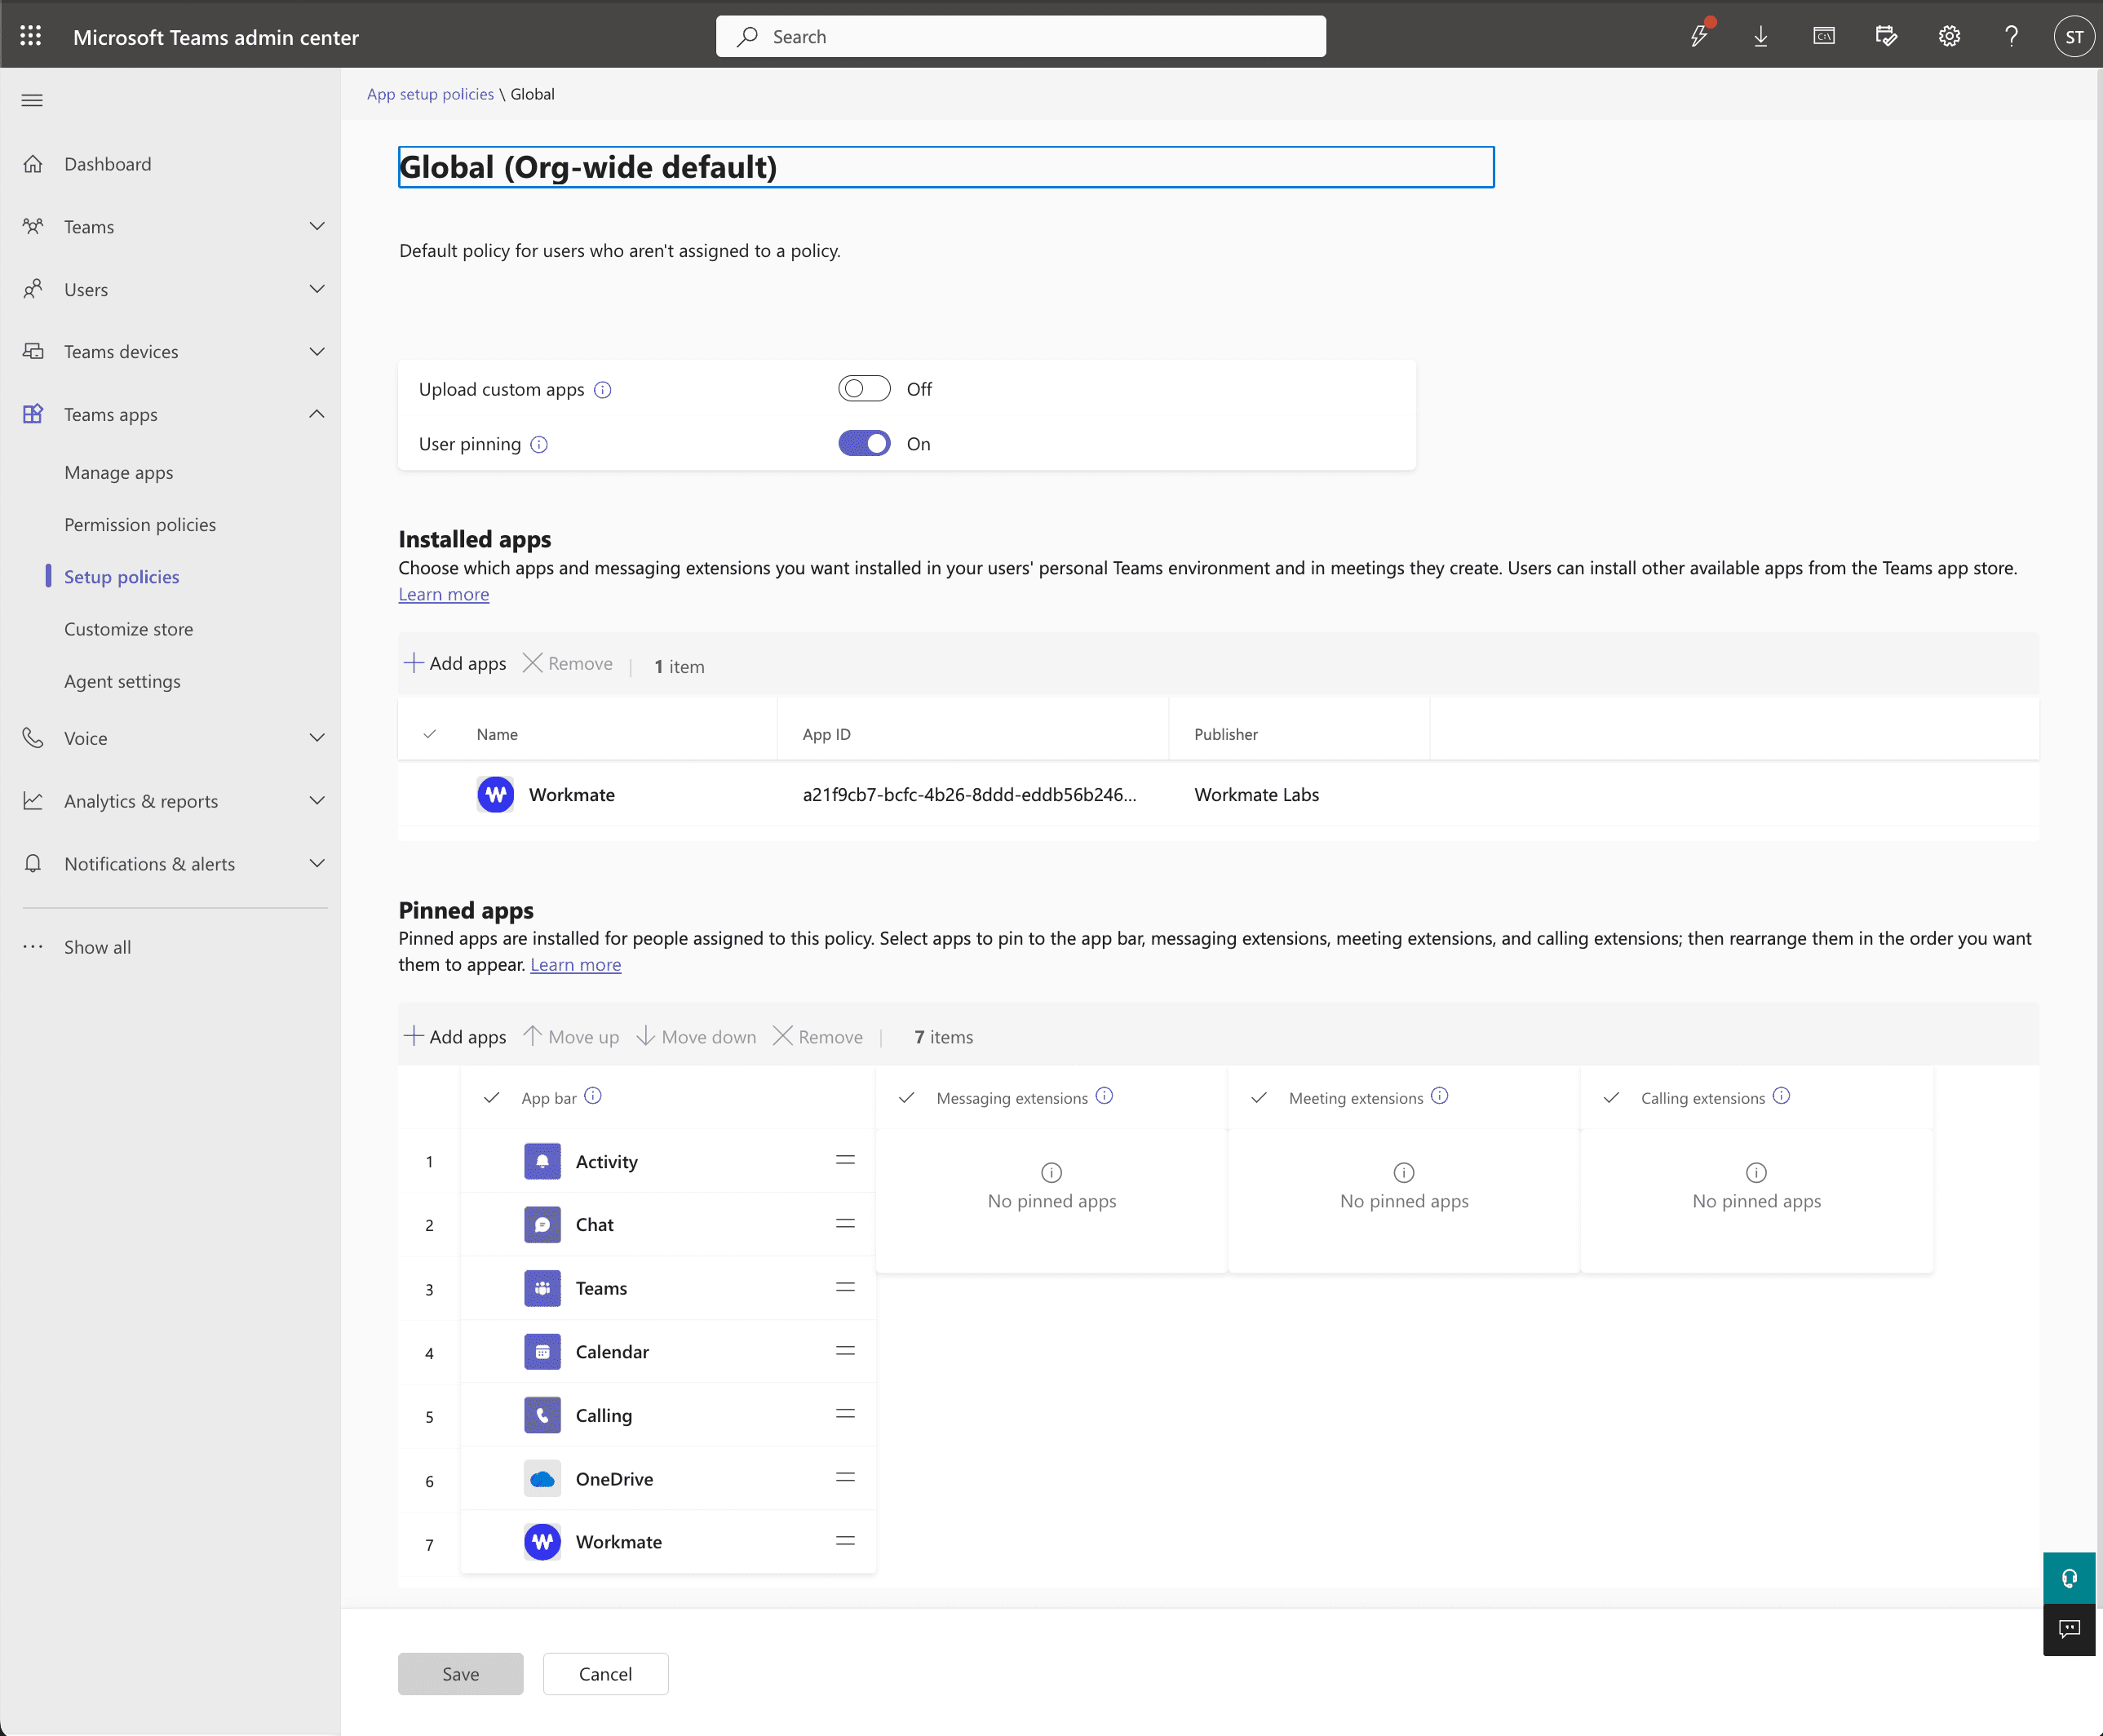This screenshot has height=1736, width=2103.
Task: Open Agent settings page
Action: coord(123,681)
